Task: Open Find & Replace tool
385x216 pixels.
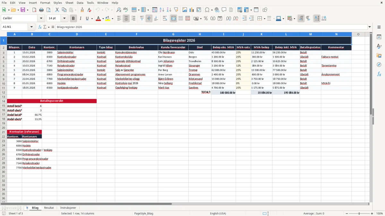Action: click(119, 10)
